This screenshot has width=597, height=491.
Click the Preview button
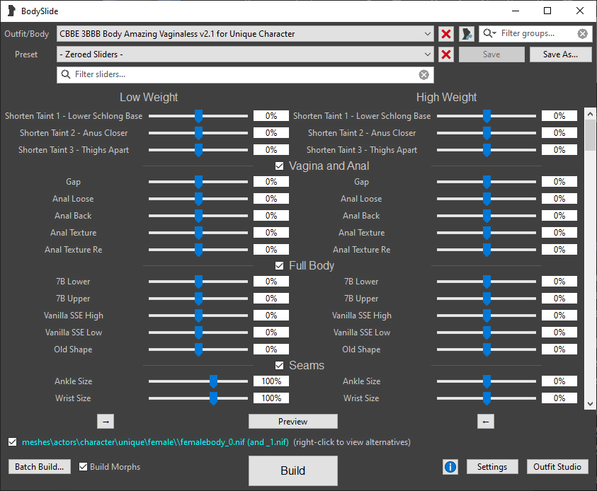coord(292,422)
